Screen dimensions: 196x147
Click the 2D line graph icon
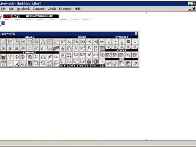click(3, 42)
